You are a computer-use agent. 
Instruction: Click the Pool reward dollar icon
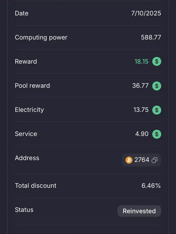pyautogui.click(x=157, y=86)
